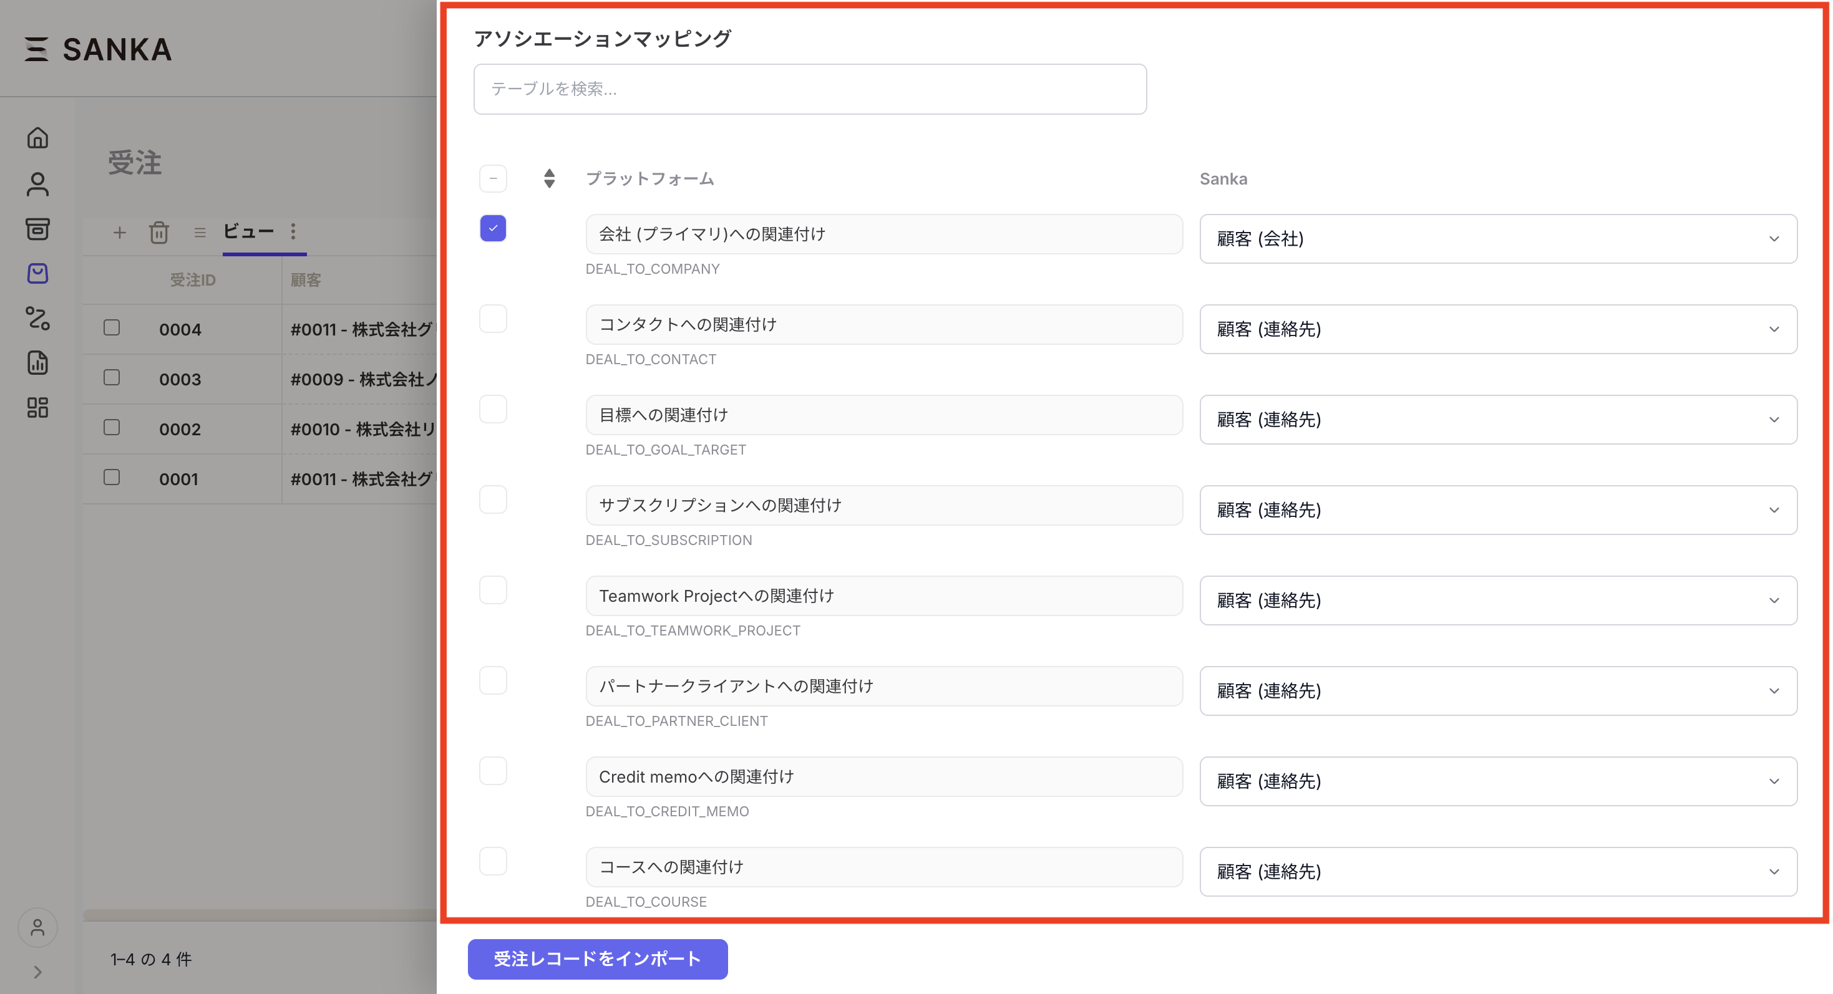1833x994 pixels.
Task: Click 受注レコードをインポート button
Action: click(597, 959)
